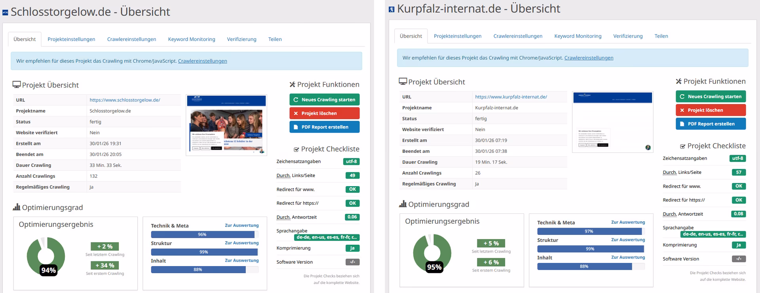Screen dimensions: 760x293
Task: Click Kurpfalz '+ 5 %' since last crawling badge
Action: pyautogui.click(x=491, y=243)
